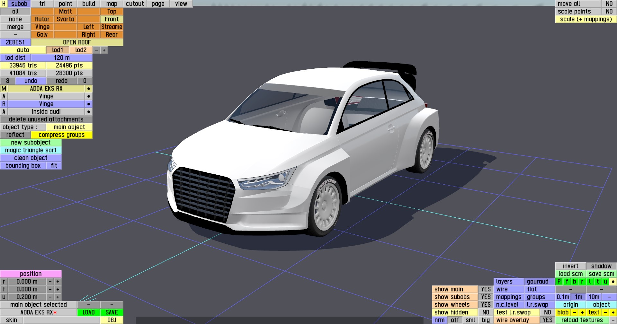
Task: Go to the cutout tab
Action: [135, 4]
